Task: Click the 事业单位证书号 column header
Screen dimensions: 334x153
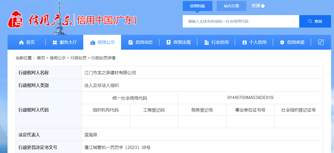Action: click(250, 110)
